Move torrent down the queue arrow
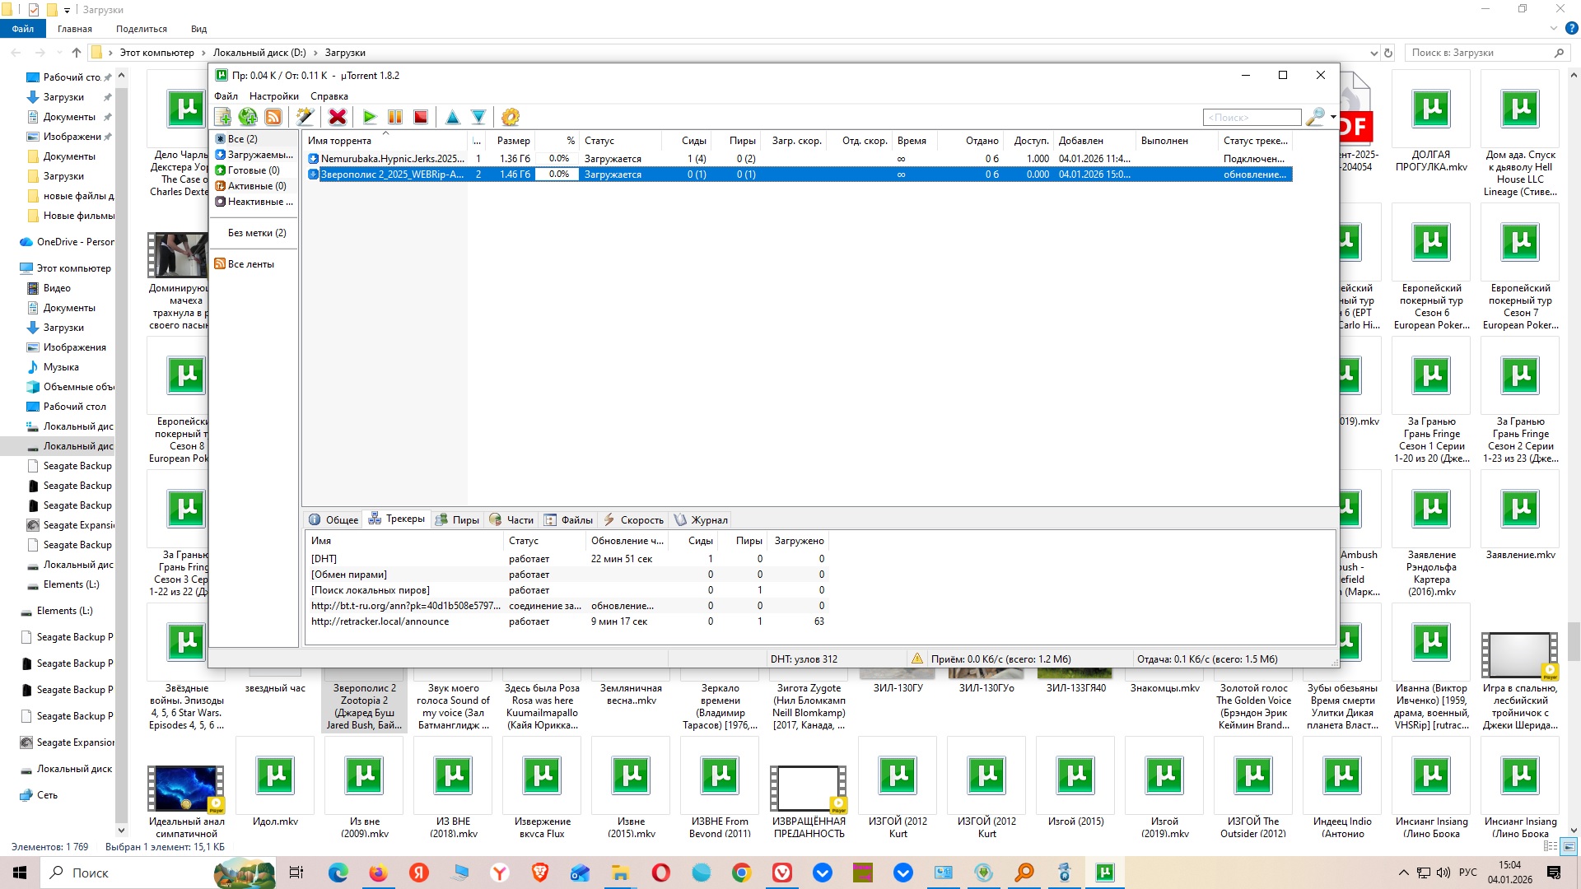The width and height of the screenshot is (1581, 889). tap(478, 117)
